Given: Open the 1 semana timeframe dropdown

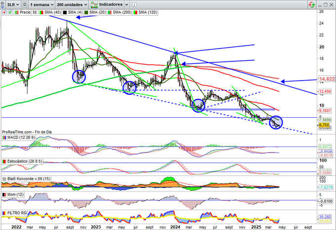Looking at the screenshot, I should click(42, 4).
